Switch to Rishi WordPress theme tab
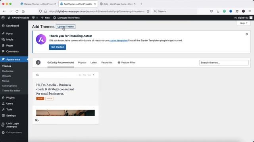254x142 pixels. tap(117, 4)
